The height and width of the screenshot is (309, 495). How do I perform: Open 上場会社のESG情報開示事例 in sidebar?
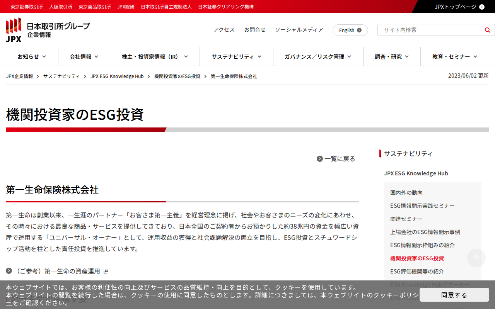425,232
